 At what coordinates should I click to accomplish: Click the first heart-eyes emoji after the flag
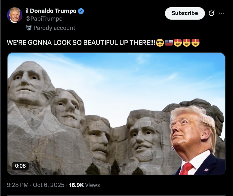coord(178,43)
